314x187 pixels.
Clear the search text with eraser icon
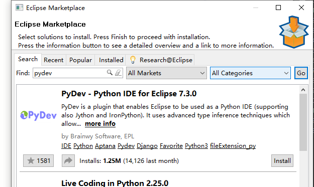(118, 73)
